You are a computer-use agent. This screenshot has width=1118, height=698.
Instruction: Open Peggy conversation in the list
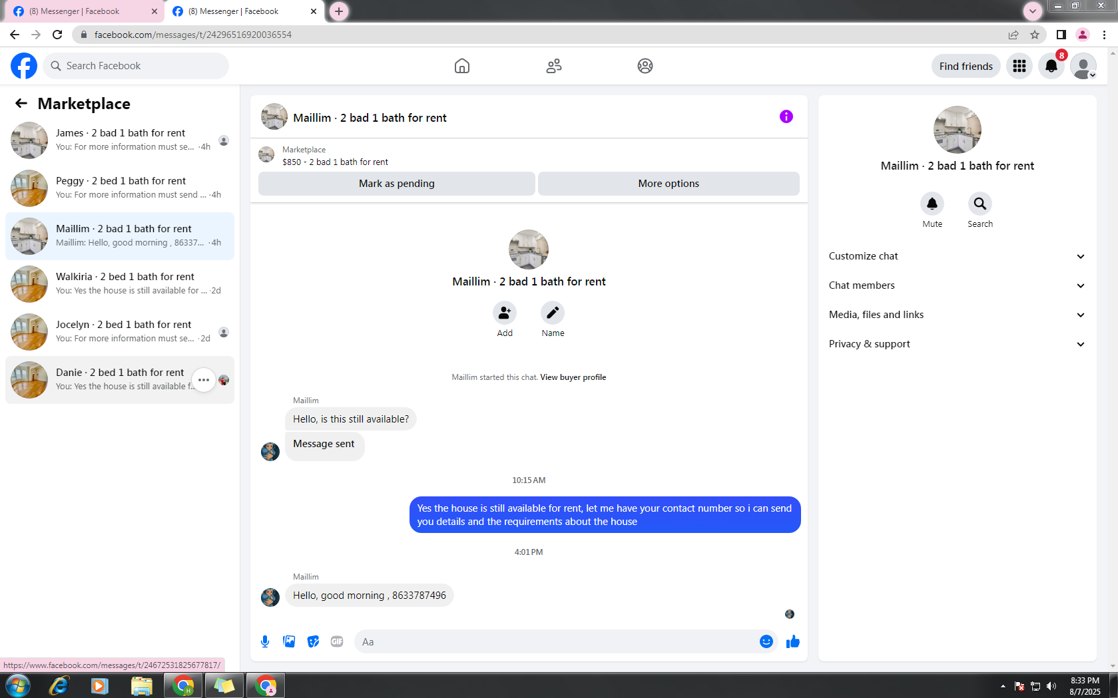click(120, 188)
